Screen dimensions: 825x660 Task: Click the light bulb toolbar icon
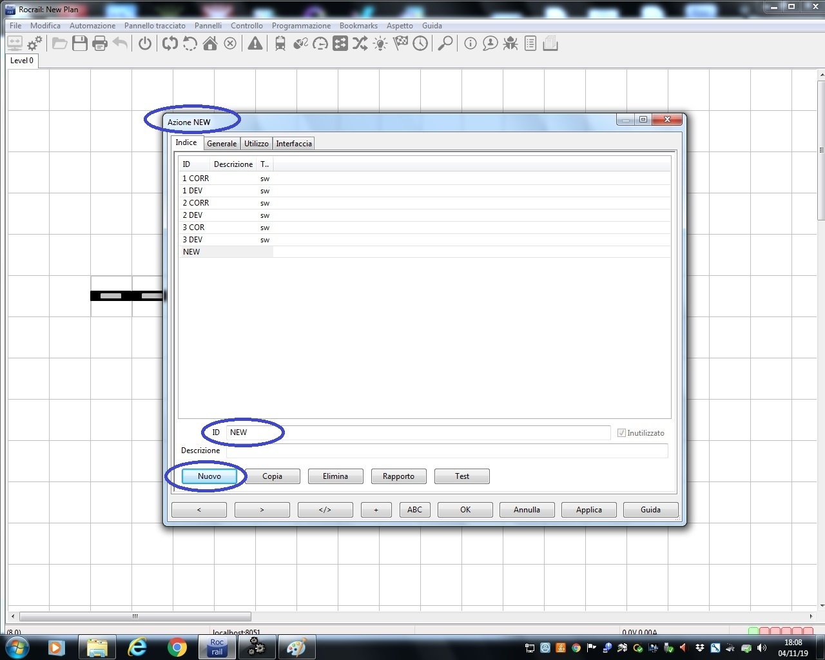tap(380, 44)
